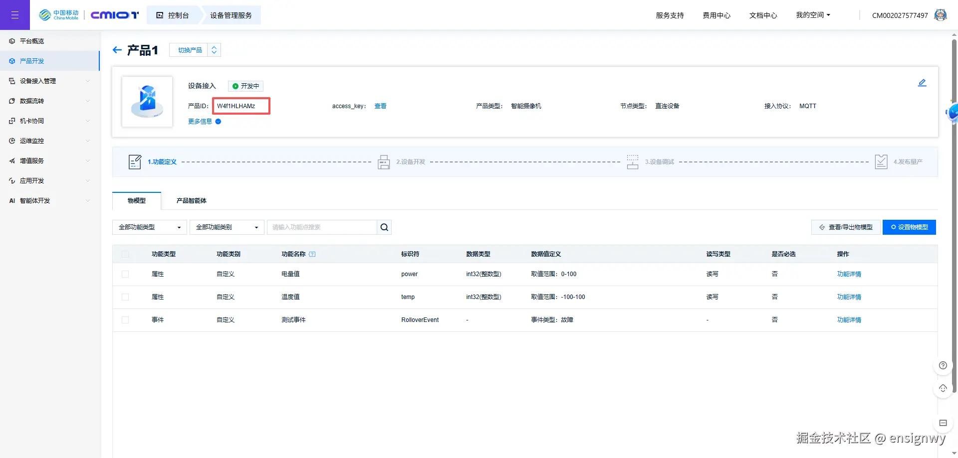Click the 应用开发 sidebar icon

[12, 180]
